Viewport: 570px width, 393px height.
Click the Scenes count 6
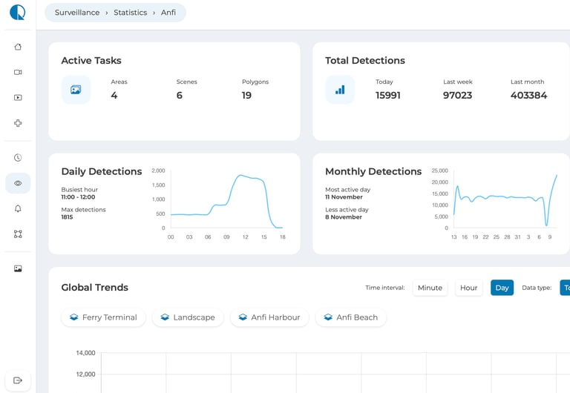[179, 96]
